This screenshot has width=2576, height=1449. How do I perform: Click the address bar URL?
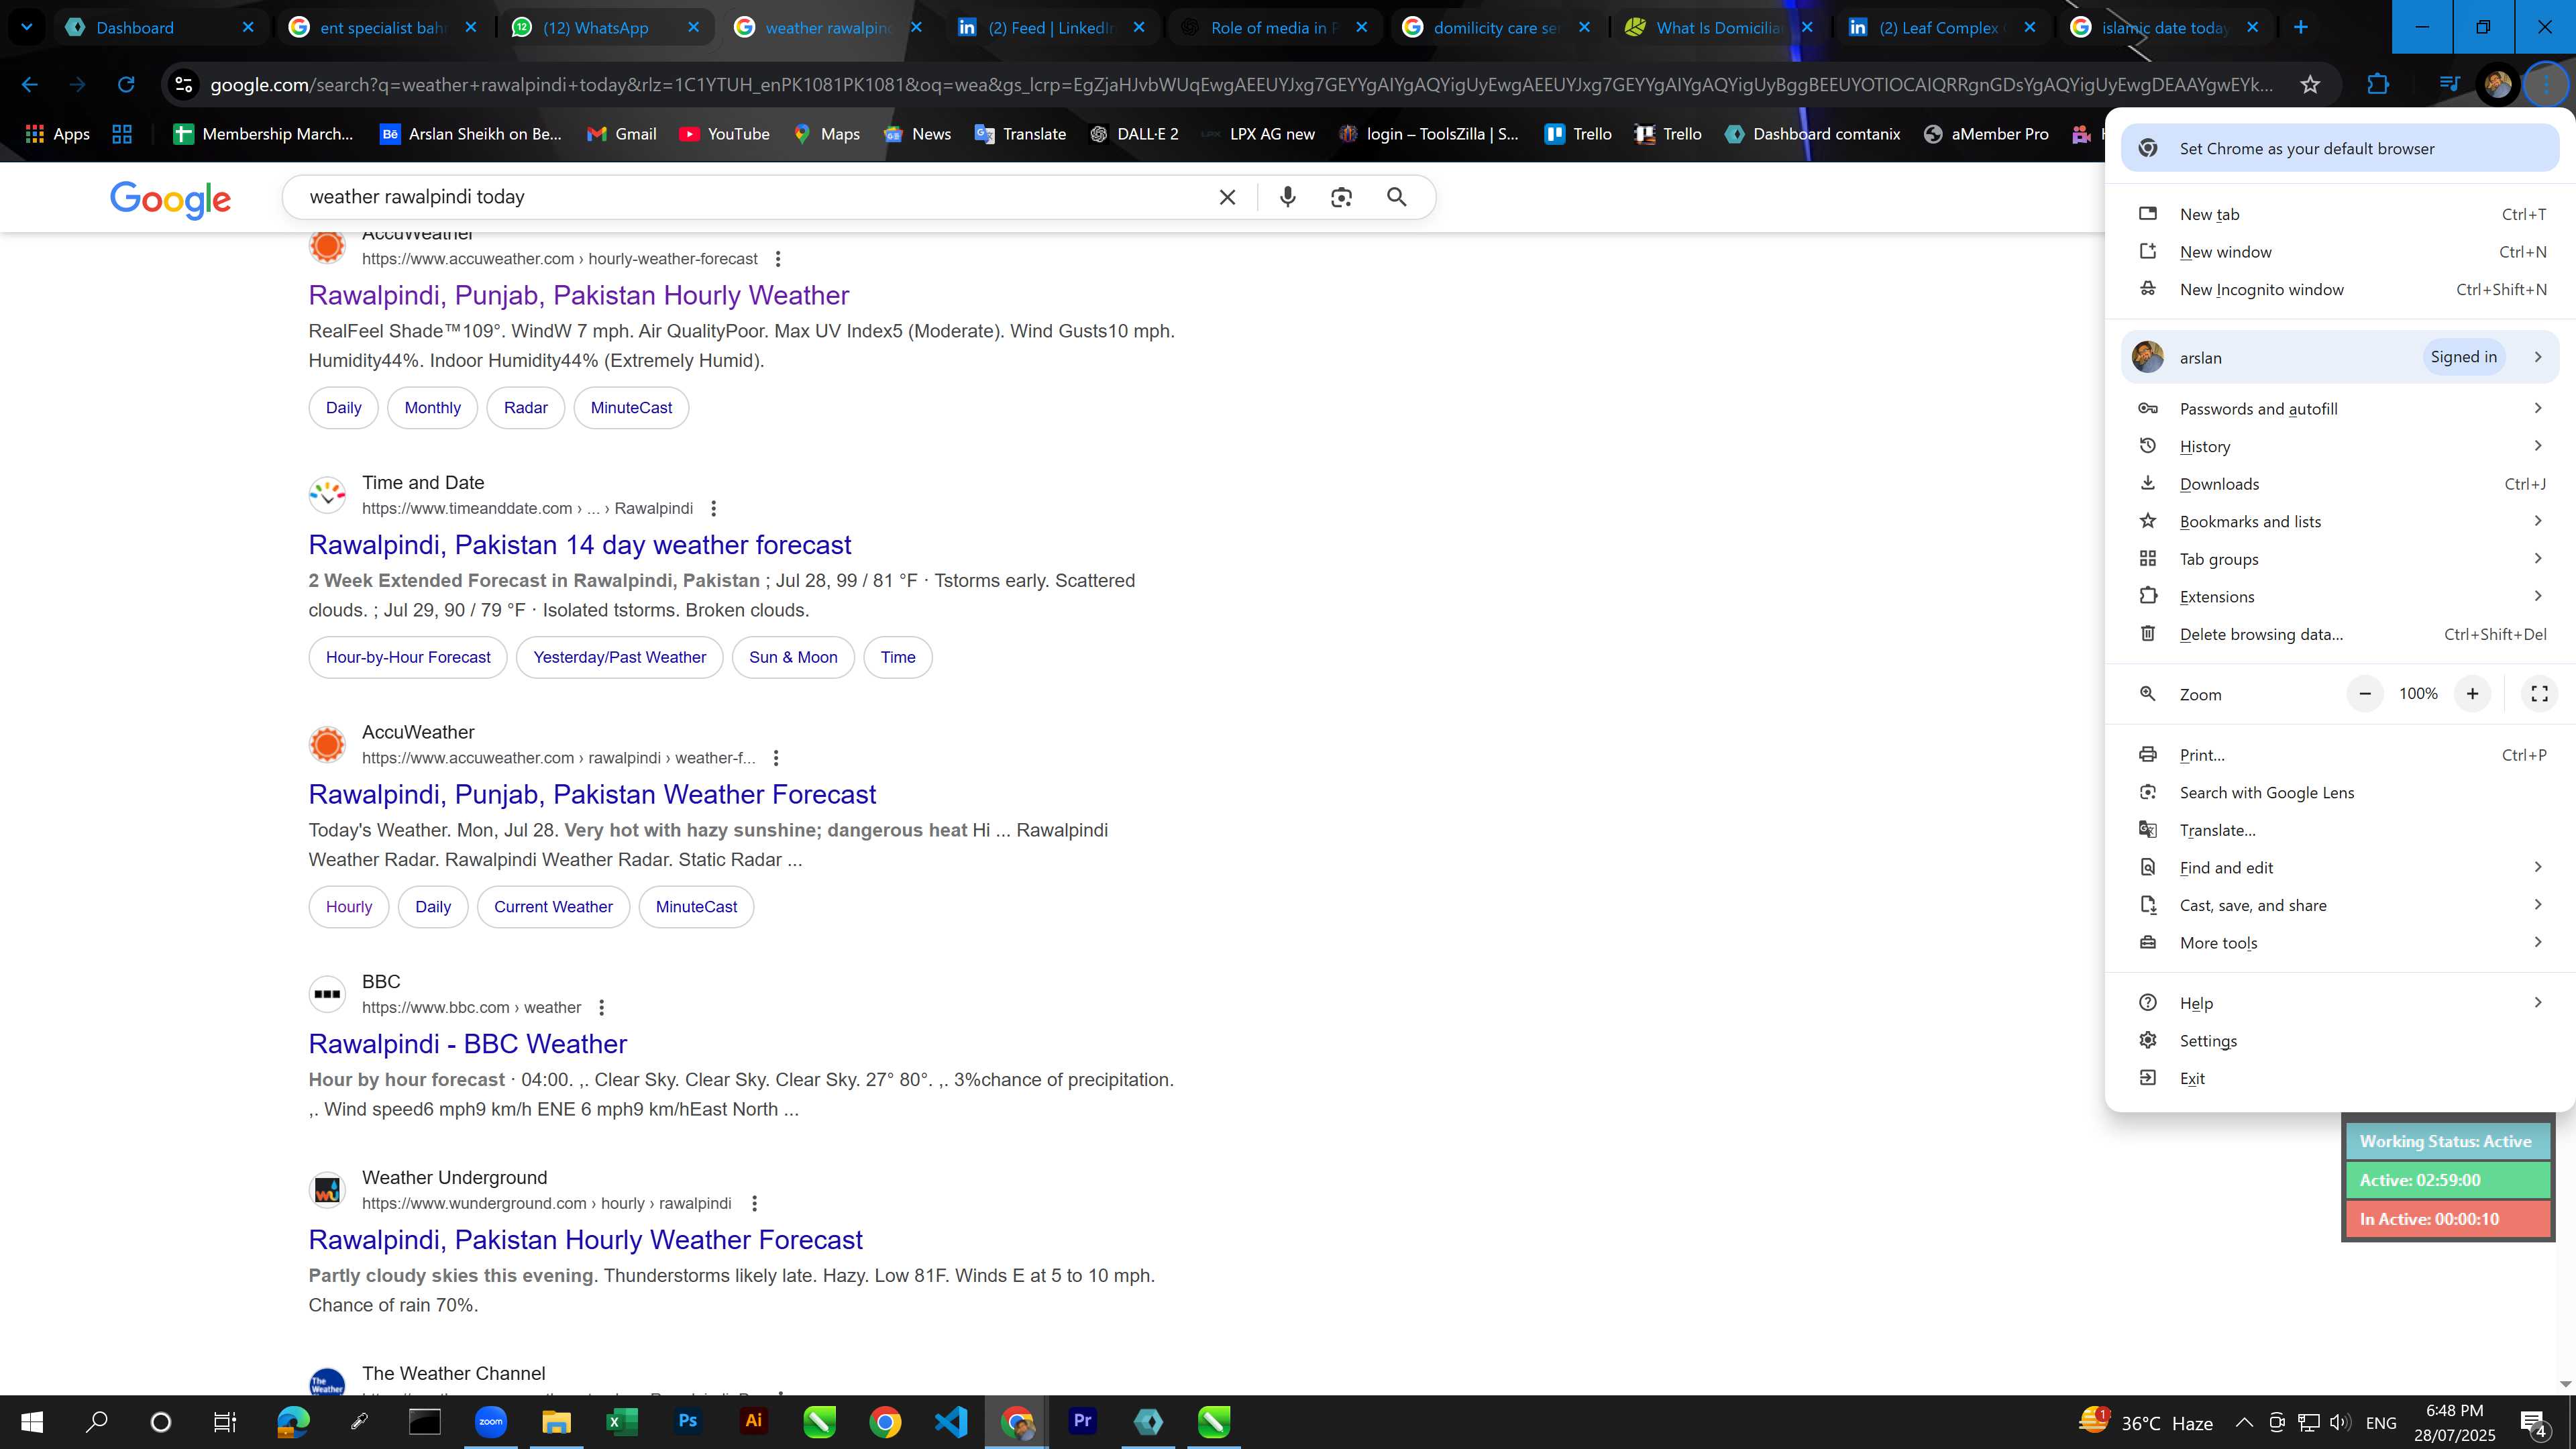[1240, 85]
